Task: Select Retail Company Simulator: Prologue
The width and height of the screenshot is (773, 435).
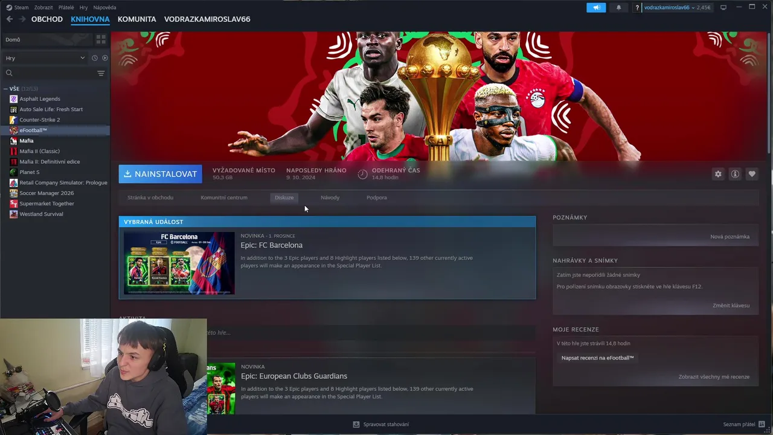Action: [x=63, y=182]
